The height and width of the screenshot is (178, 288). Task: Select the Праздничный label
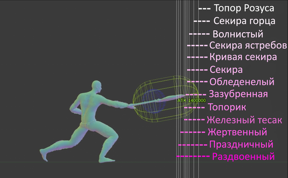click(x=241, y=144)
